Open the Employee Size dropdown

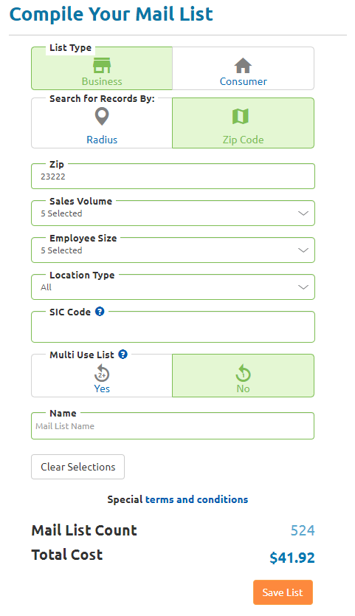173,250
